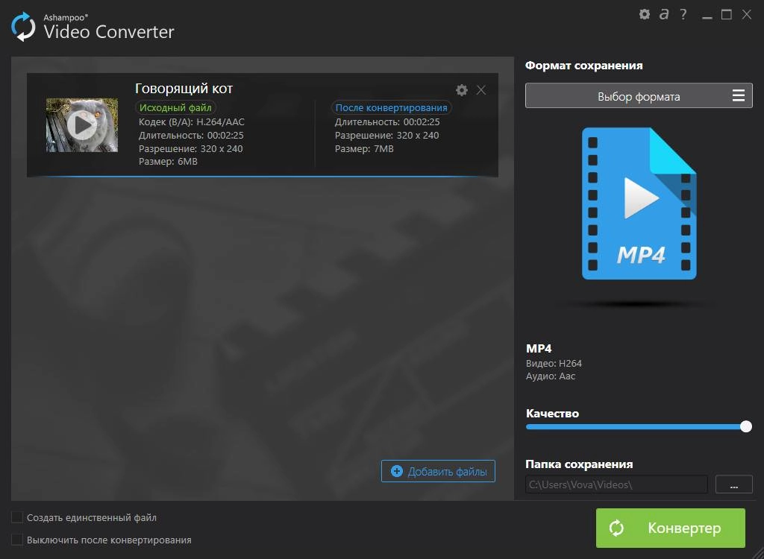
Task: Play the cat video thumbnail preview
Action: tap(82, 125)
